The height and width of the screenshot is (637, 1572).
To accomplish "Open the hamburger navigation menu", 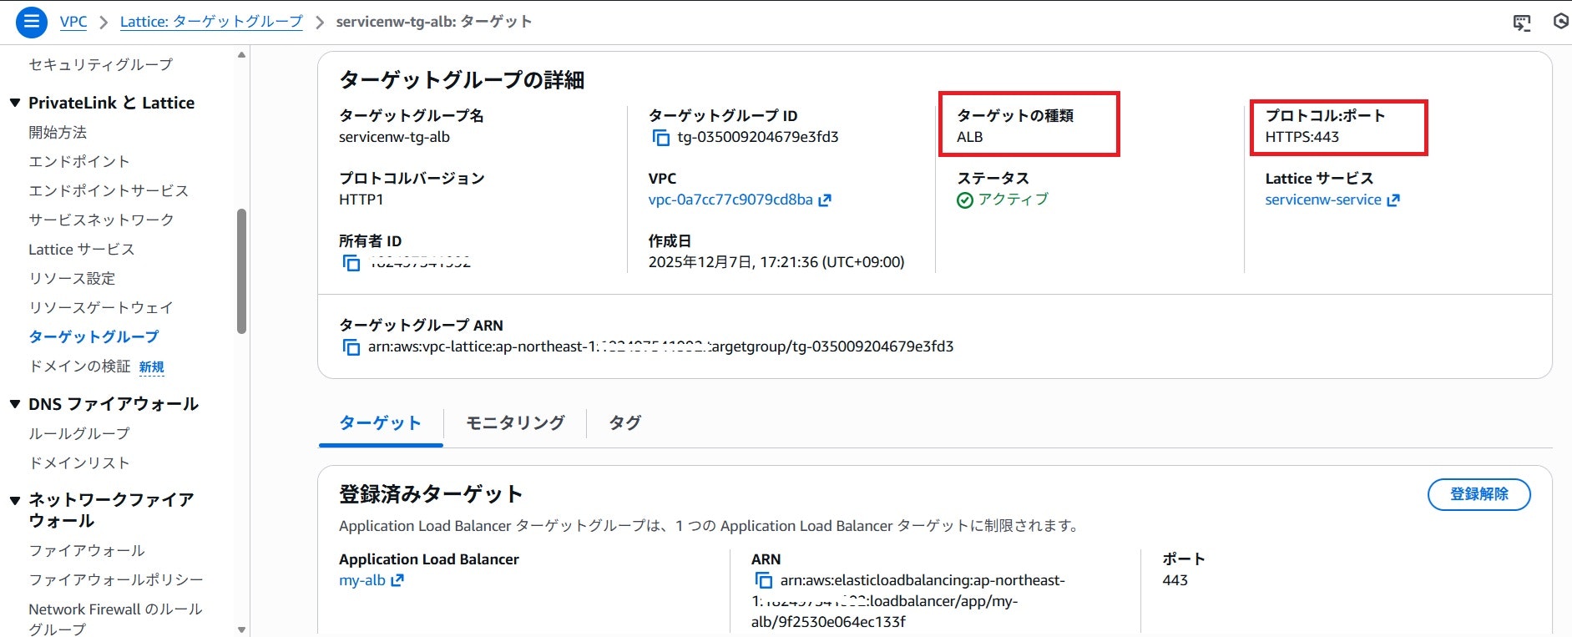I will 32,22.
